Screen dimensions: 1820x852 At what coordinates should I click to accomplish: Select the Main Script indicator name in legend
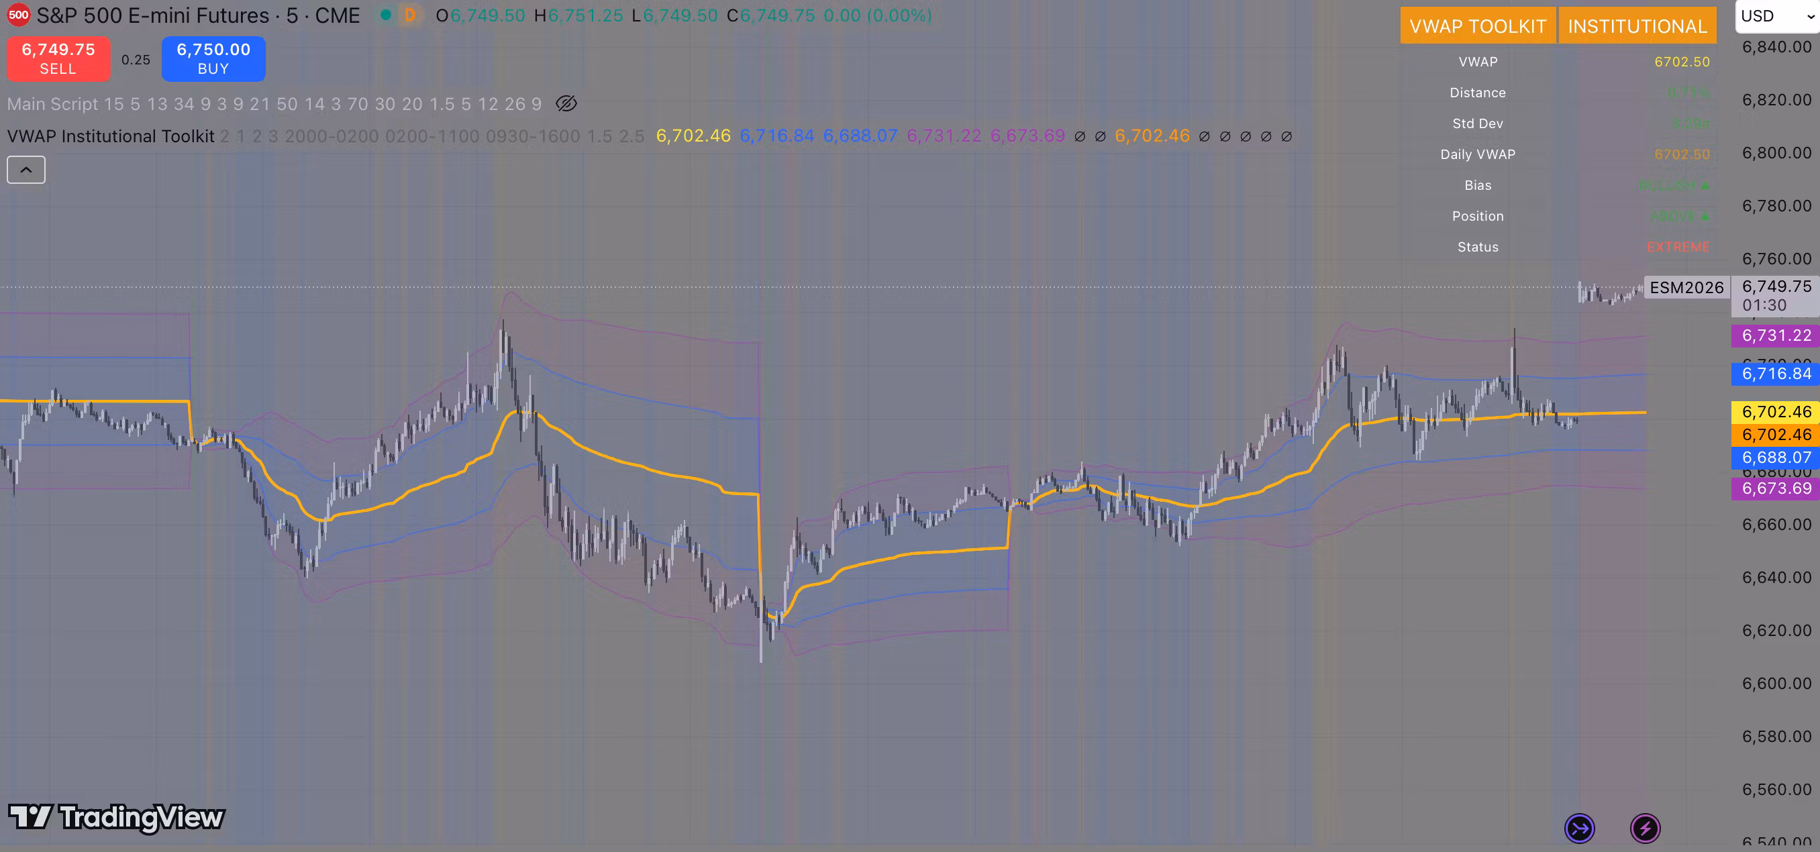(x=53, y=104)
